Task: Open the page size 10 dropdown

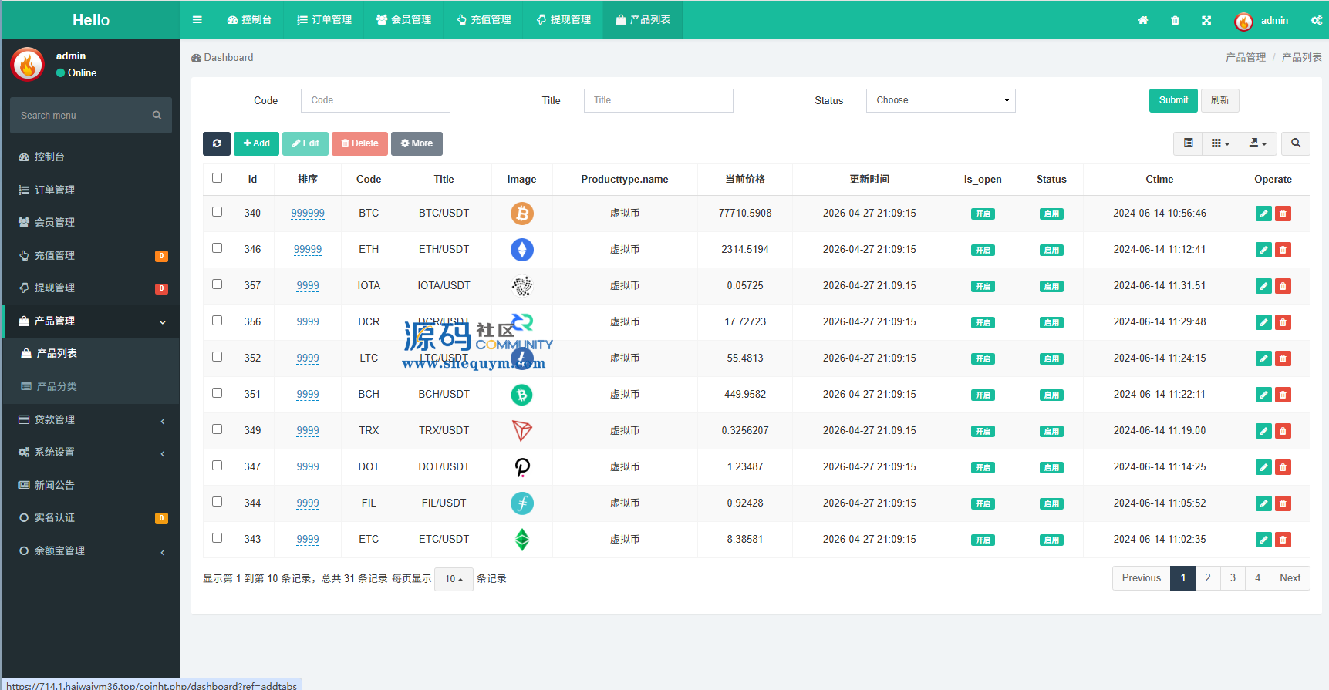Action: [454, 579]
